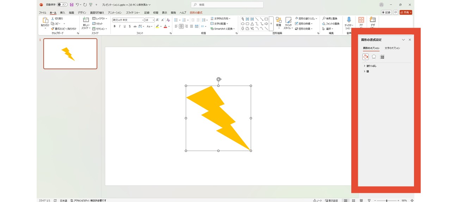Open 図形の枠線 shape outline dropdown
Image resolution: width=451 pixels, height=202 pixels.
(x=304, y=24)
